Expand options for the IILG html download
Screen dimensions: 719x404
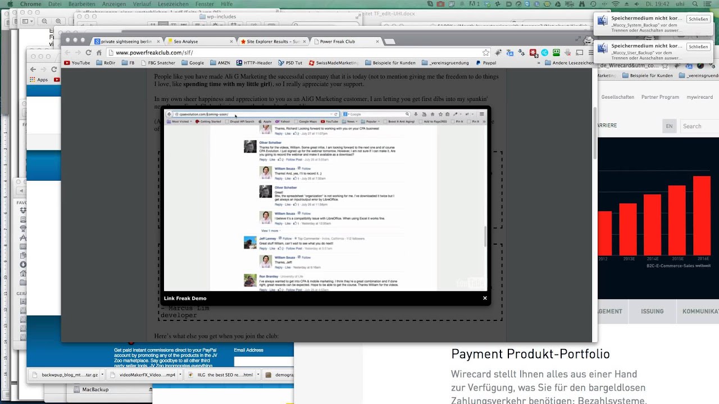[258, 375]
